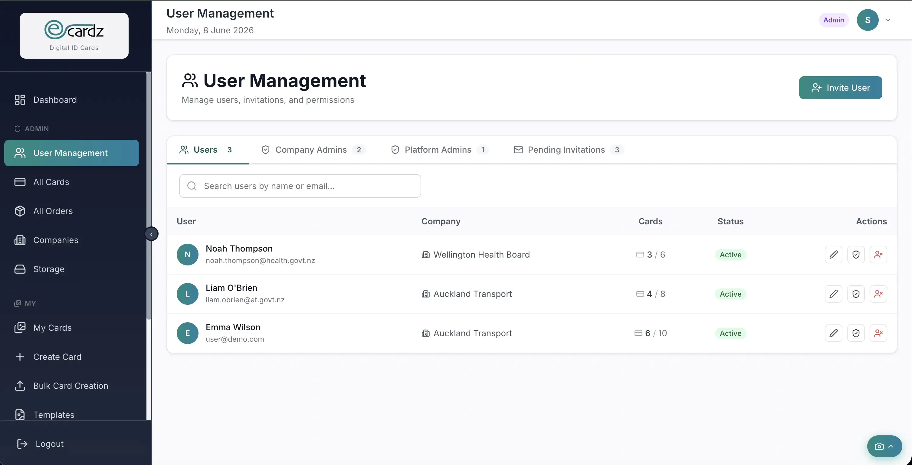Viewport: 912px width, 465px height.
Task: Click Liam O'Brien's L avatar
Action: click(x=187, y=294)
